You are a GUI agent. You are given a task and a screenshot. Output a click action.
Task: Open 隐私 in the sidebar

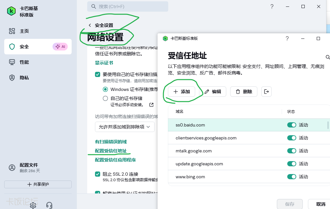tap(38, 78)
